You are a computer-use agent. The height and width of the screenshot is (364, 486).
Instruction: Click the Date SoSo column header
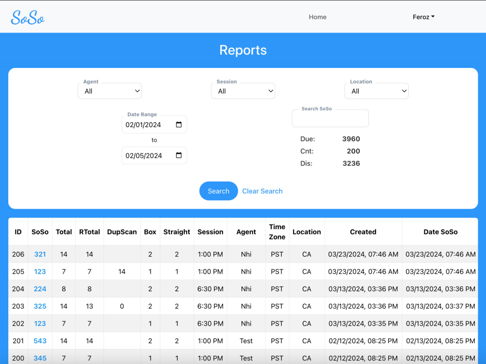[x=440, y=232]
